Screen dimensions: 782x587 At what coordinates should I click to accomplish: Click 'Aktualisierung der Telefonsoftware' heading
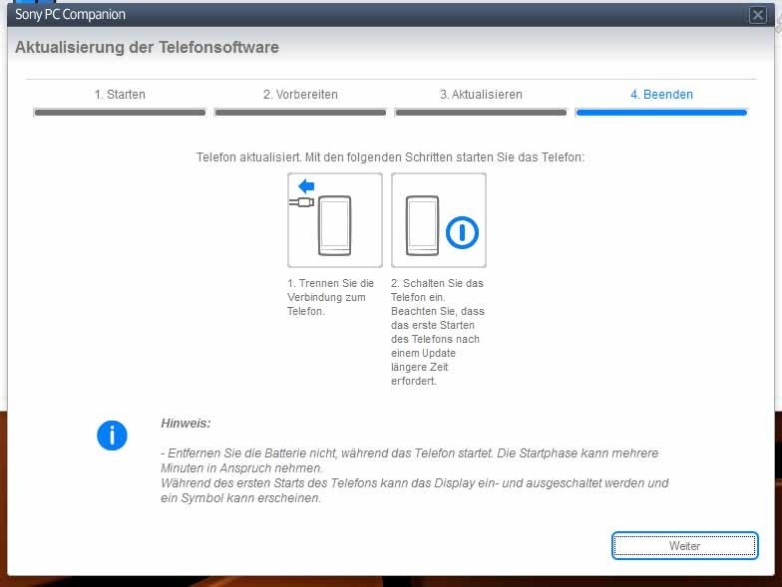pos(148,48)
